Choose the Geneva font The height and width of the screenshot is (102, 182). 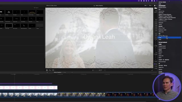pos(160,69)
